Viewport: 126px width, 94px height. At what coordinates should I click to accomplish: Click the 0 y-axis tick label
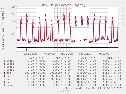pos(14,48)
